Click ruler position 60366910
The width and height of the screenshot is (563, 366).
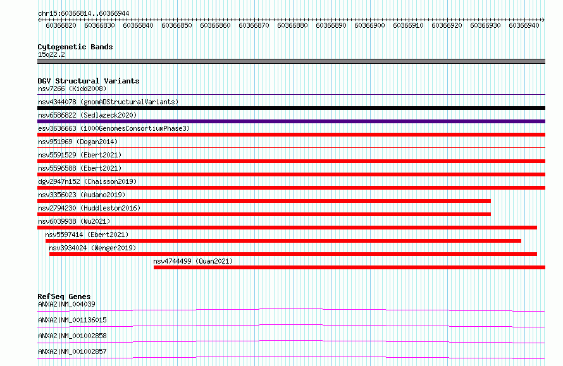(408, 25)
